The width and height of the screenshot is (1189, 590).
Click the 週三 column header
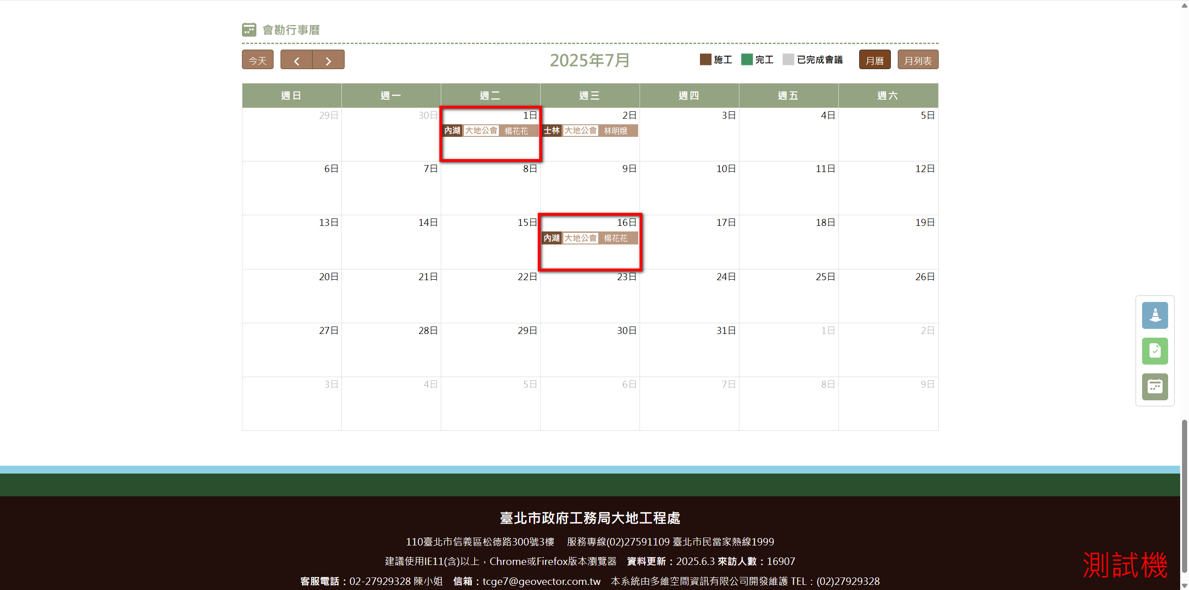tap(590, 96)
